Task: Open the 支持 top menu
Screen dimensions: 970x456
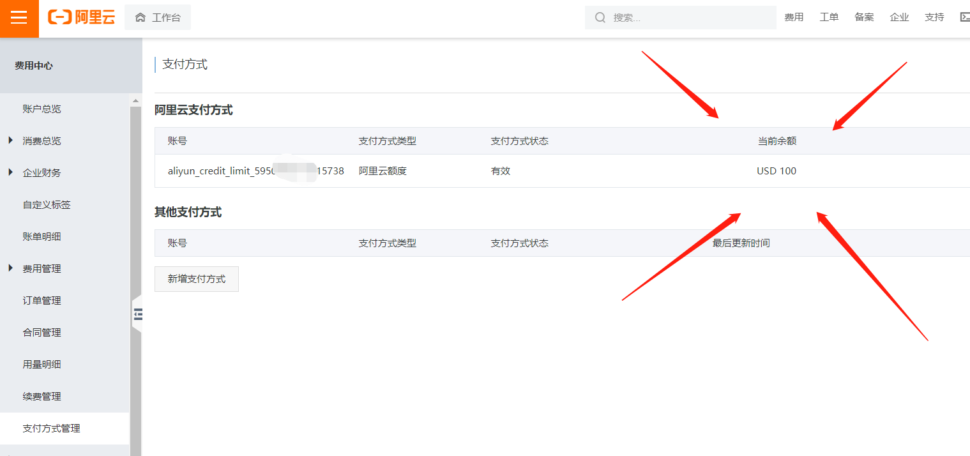Action: point(934,18)
